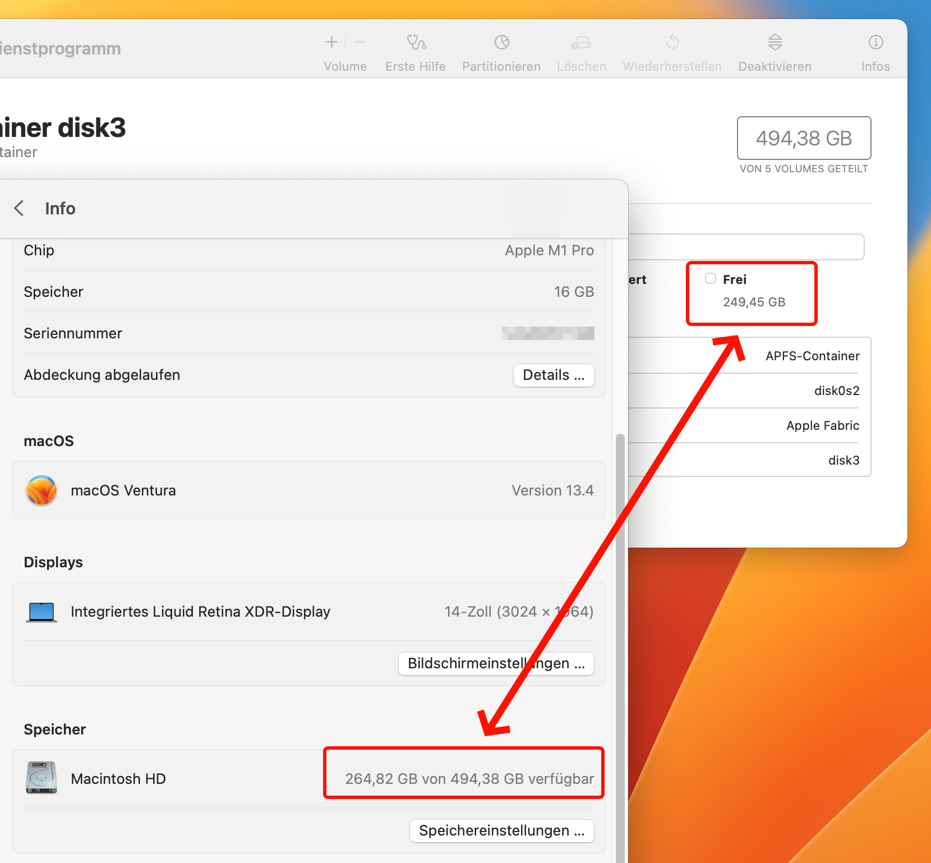This screenshot has width=931, height=863.
Task: Click the Löschen drive icon
Action: tap(581, 43)
